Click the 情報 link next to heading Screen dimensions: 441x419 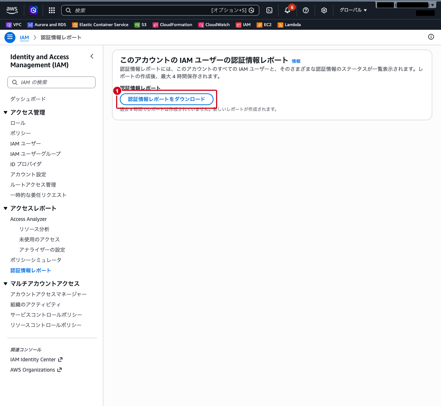click(x=296, y=61)
